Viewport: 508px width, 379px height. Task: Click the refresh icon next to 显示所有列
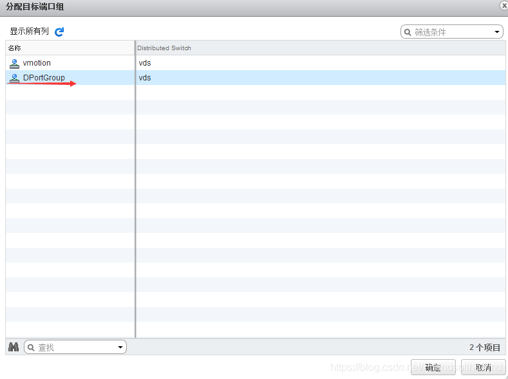click(x=59, y=32)
